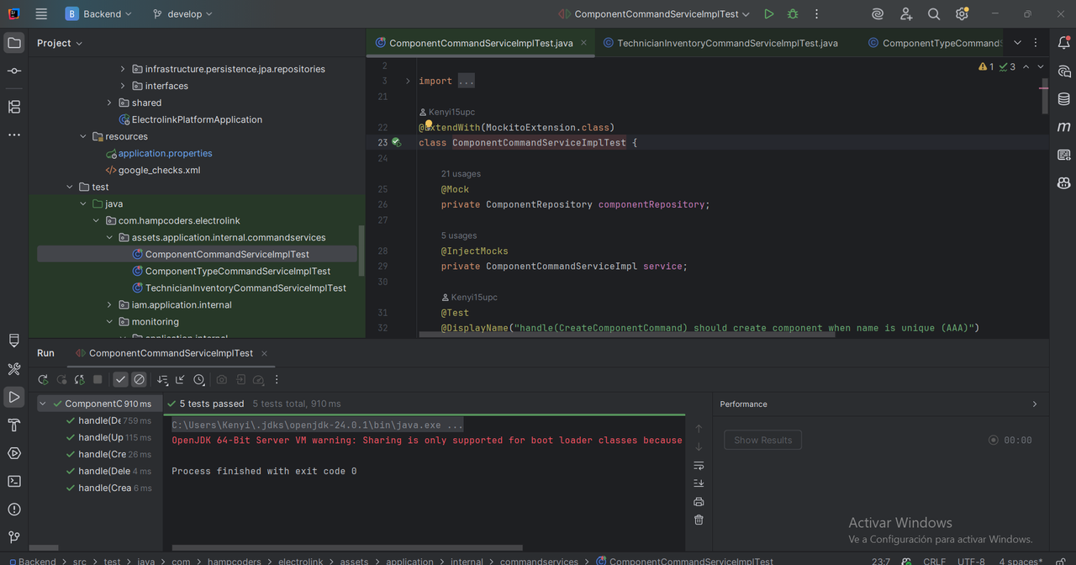Switch to the TechnicianInventoryCommandServiceImplTest.java tab
Image resolution: width=1076 pixels, height=565 pixels.
(x=726, y=43)
